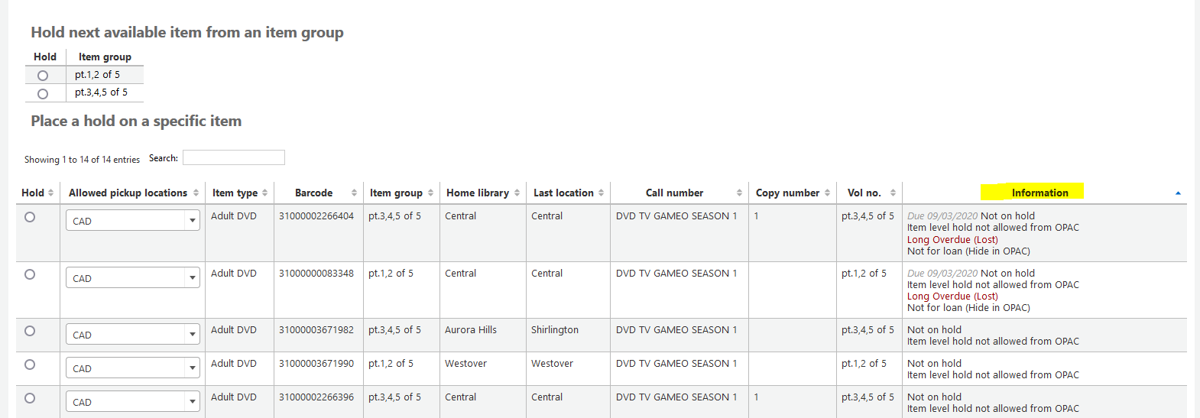Sort by Item type column arrows

[x=265, y=193]
